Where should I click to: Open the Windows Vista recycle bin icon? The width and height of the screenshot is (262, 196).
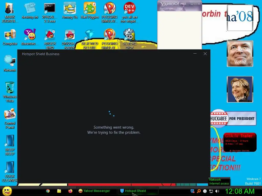point(10,92)
